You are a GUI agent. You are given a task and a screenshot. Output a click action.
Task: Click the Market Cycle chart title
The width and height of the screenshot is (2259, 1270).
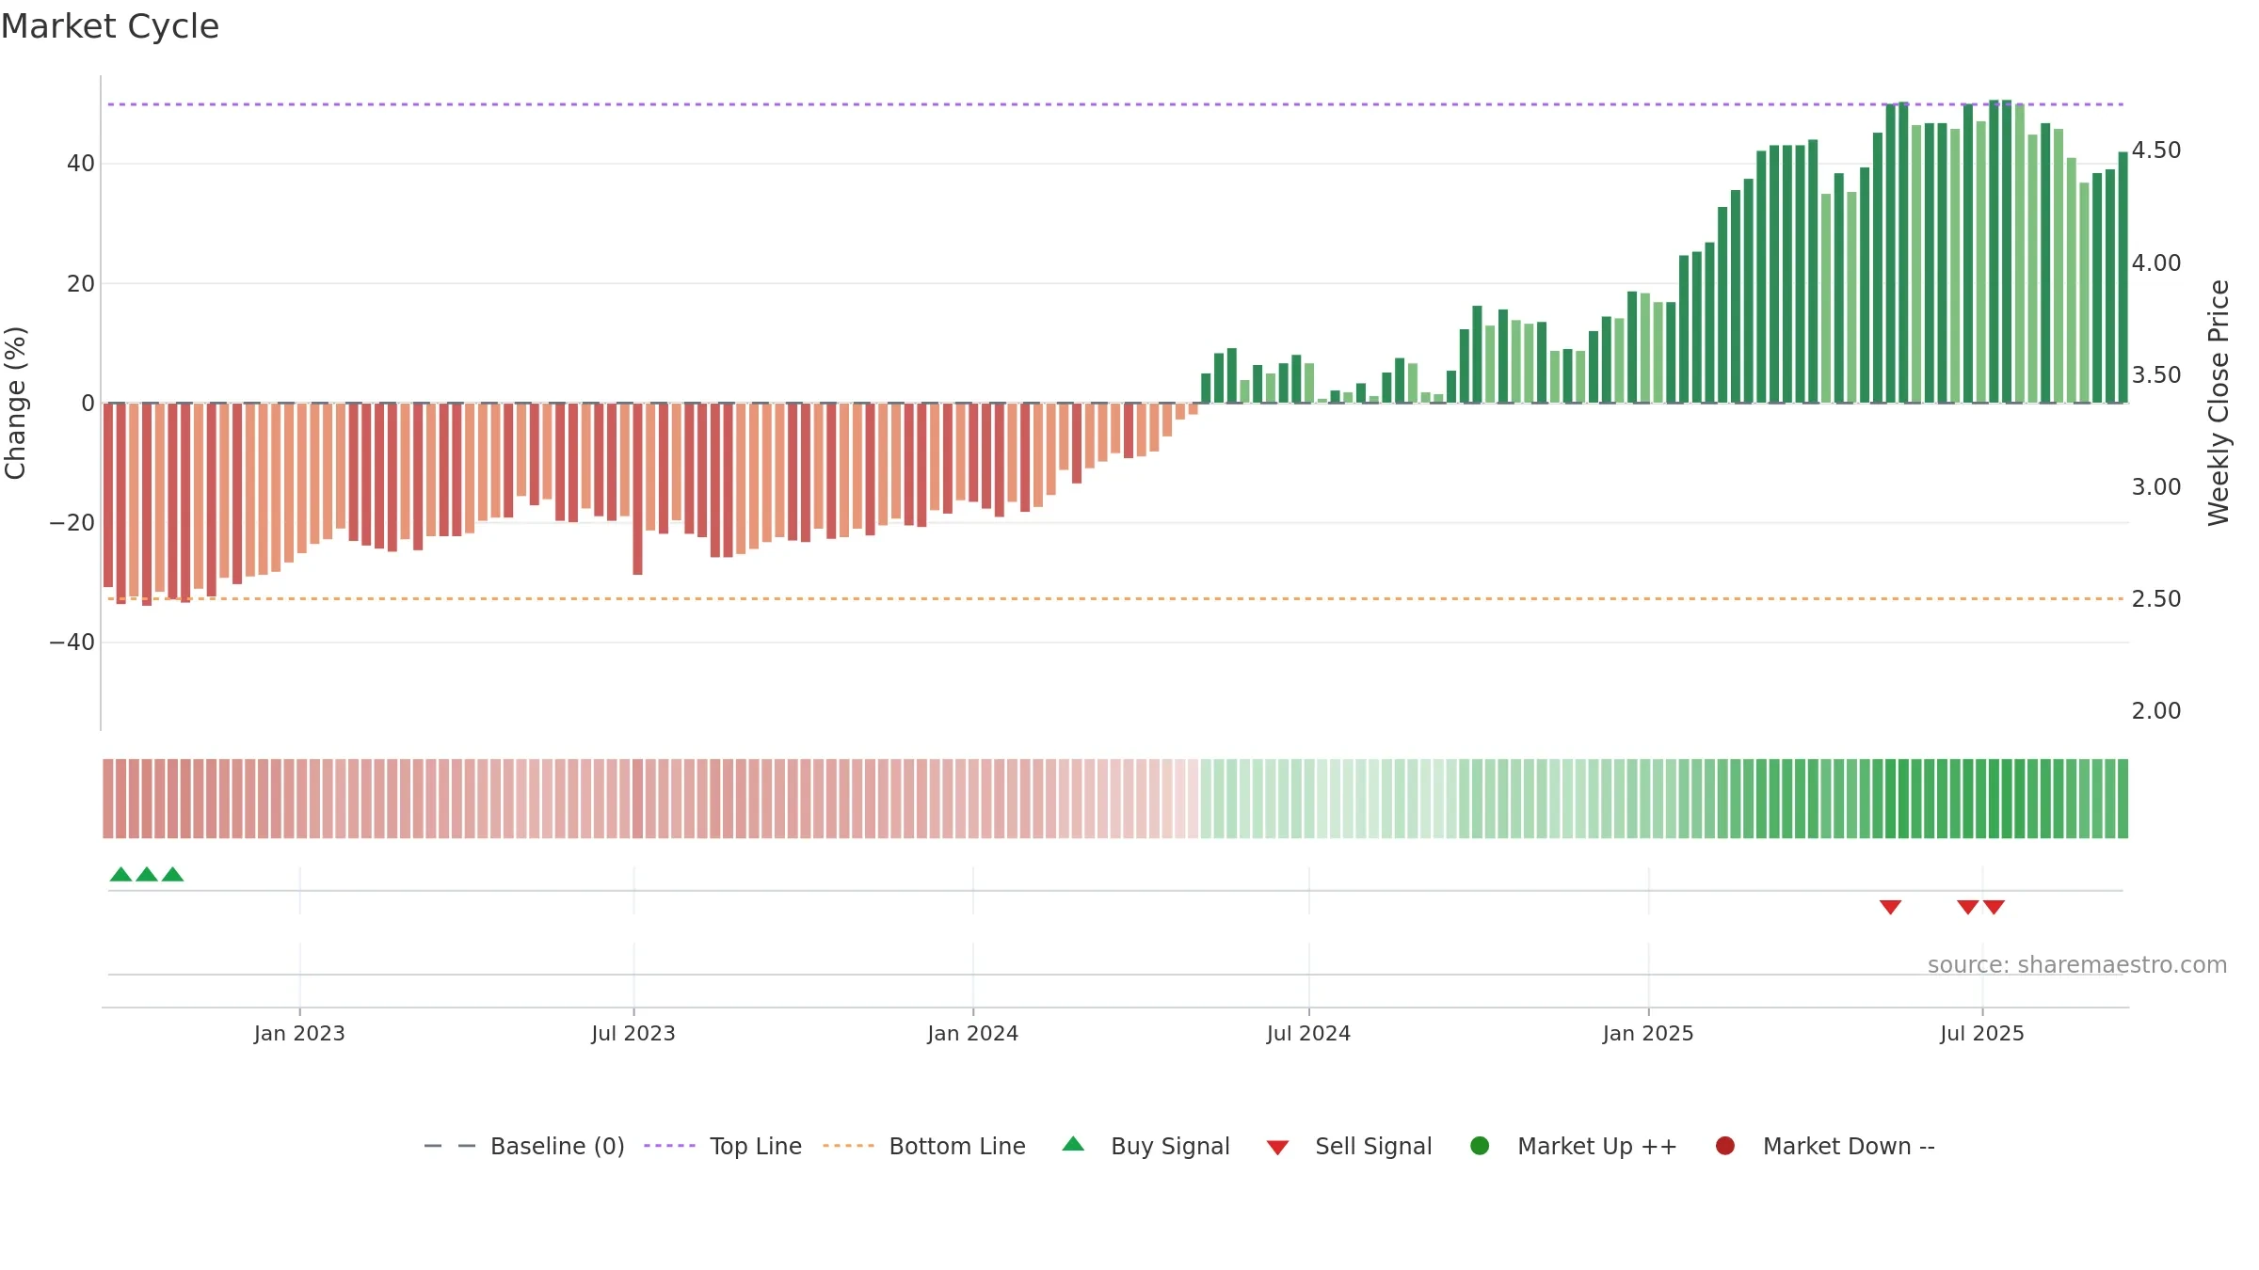[110, 26]
